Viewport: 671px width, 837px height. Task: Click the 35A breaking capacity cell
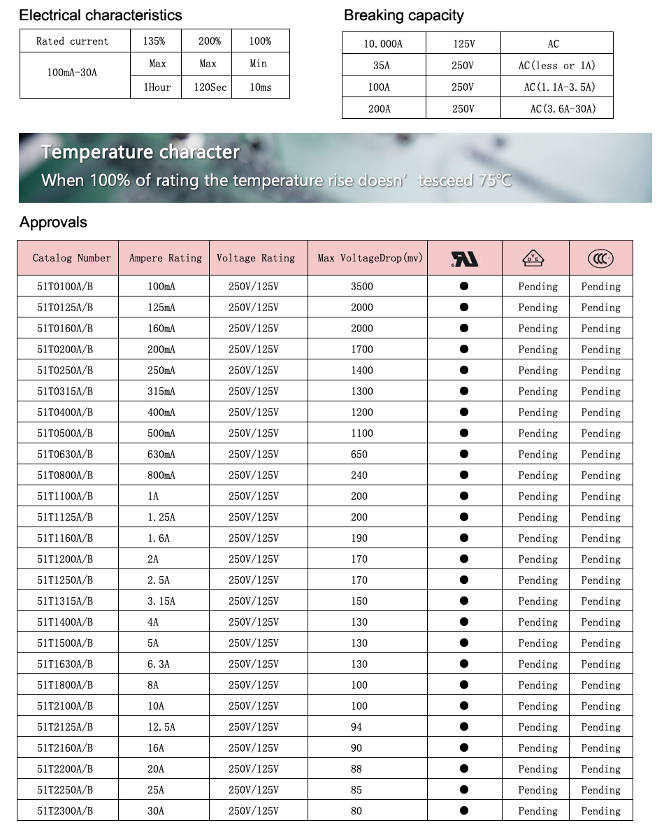[384, 65]
